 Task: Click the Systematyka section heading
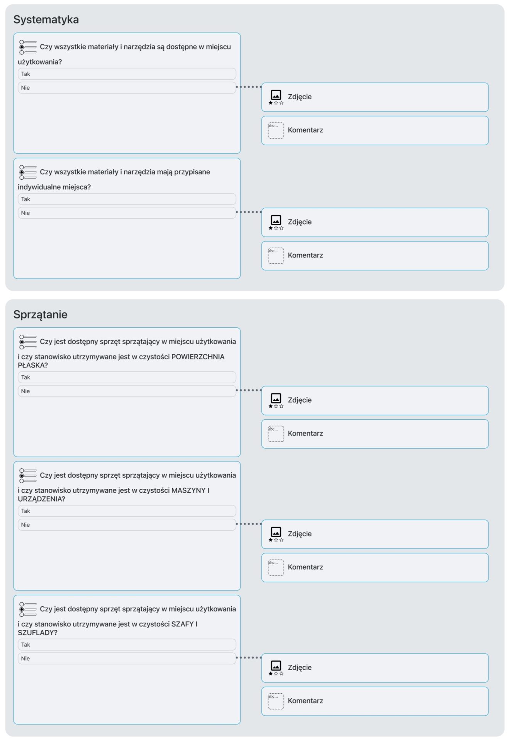(46, 19)
